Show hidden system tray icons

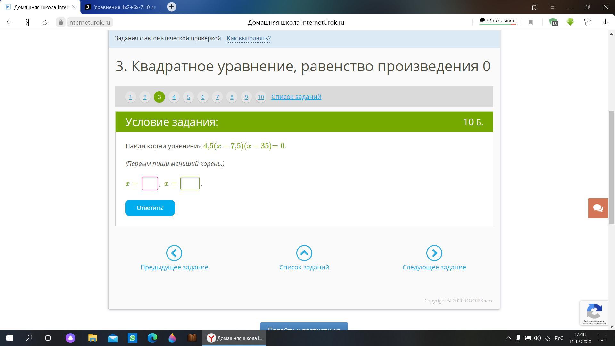point(508,338)
